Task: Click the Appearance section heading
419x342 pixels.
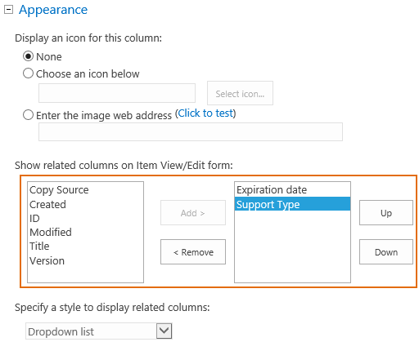Action: pyautogui.click(x=53, y=10)
